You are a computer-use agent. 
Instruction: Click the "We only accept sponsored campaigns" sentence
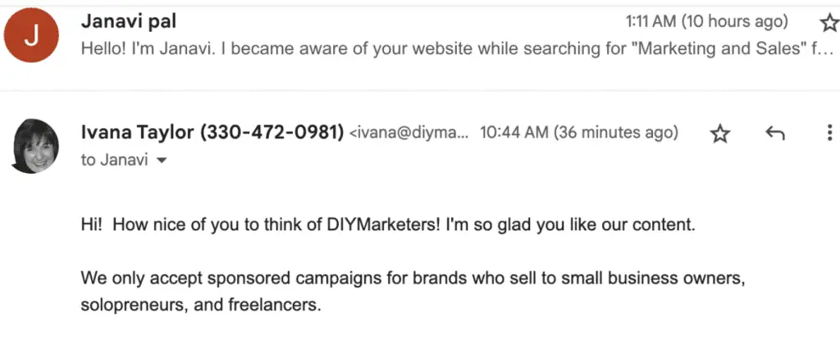pos(410,279)
